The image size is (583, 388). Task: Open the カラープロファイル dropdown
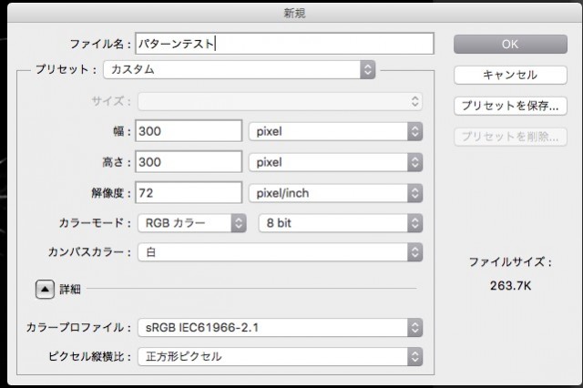tap(280, 327)
